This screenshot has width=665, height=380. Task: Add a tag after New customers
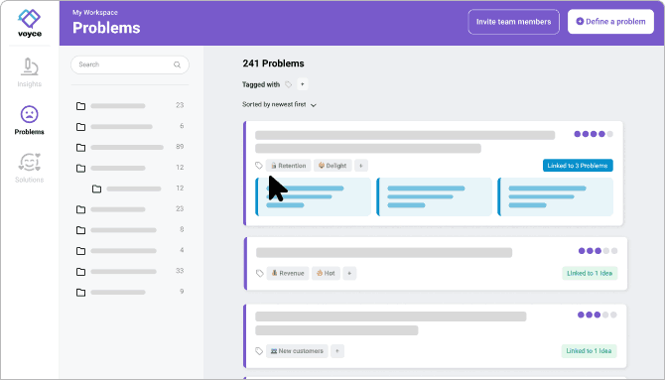[337, 351]
